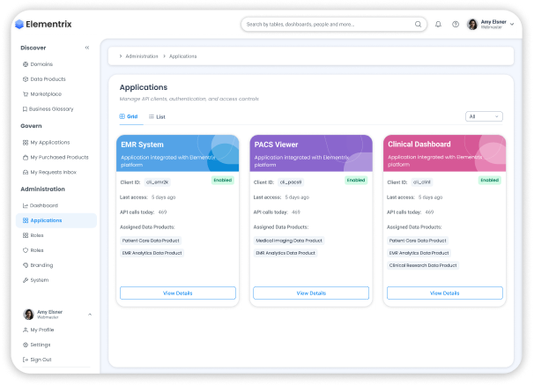Open Marketplace cart icon in sidebar
Image resolution: width=534 pixels, height=386 pixels.
tap(26, 94)
